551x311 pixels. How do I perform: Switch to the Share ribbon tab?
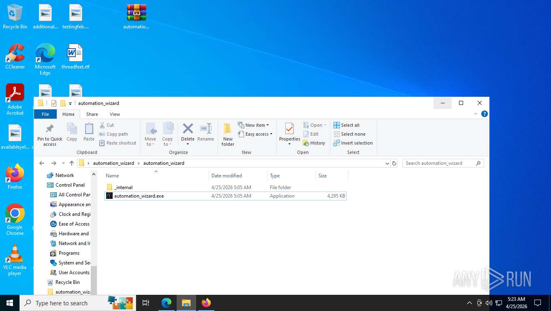click(92, 114)
